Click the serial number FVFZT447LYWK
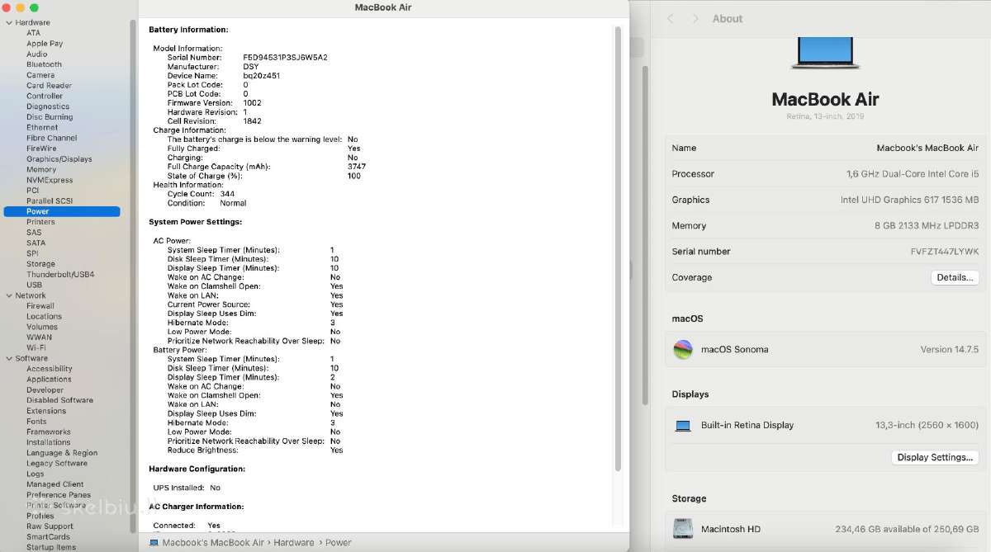Image resolution: width=991 pixels, height=552 pixels. (x=945, y=252)
